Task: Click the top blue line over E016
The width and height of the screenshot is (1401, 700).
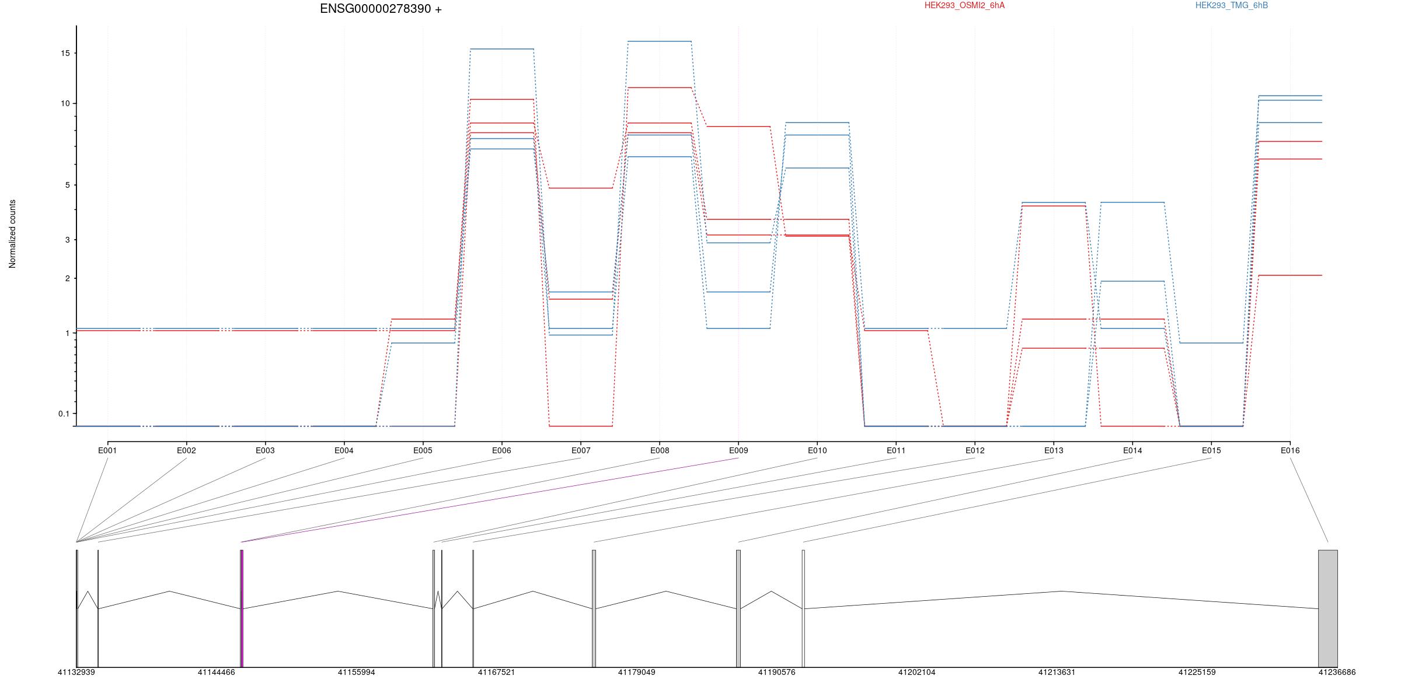Action: point(1290,96)
